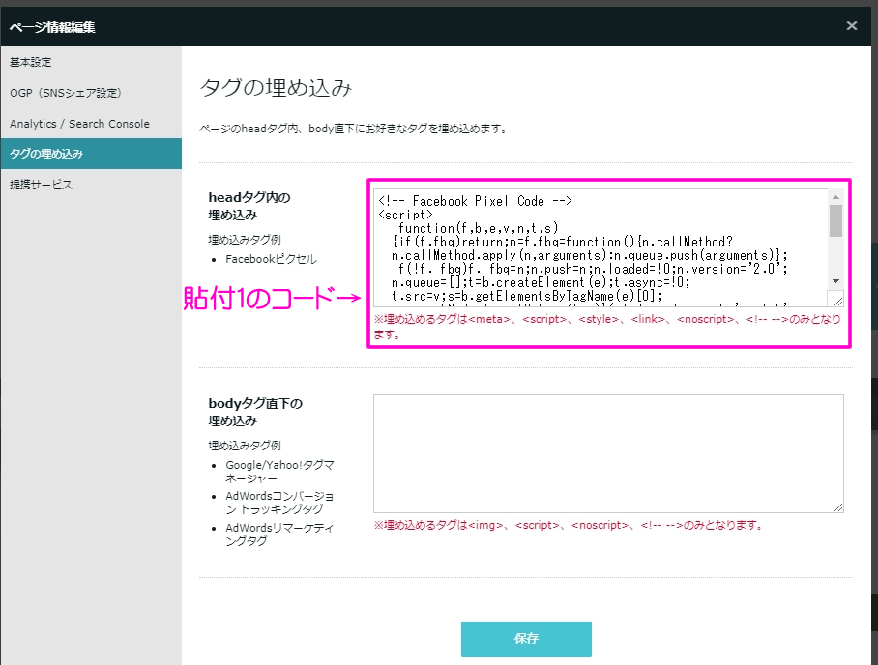Go to Analytics / Search Console settings
The width and height of the screenshot is (878, 665).
[79, 124]
